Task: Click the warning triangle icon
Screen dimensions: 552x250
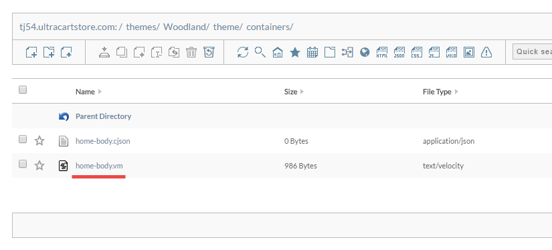Action: point(486,52)
